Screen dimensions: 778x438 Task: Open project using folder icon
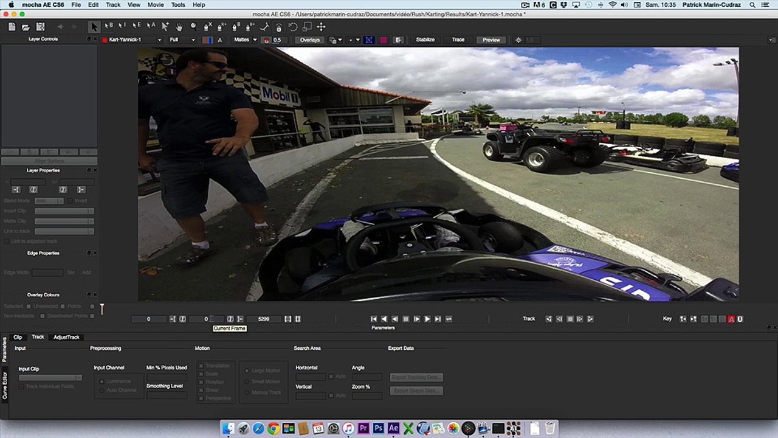pos(26,27)
